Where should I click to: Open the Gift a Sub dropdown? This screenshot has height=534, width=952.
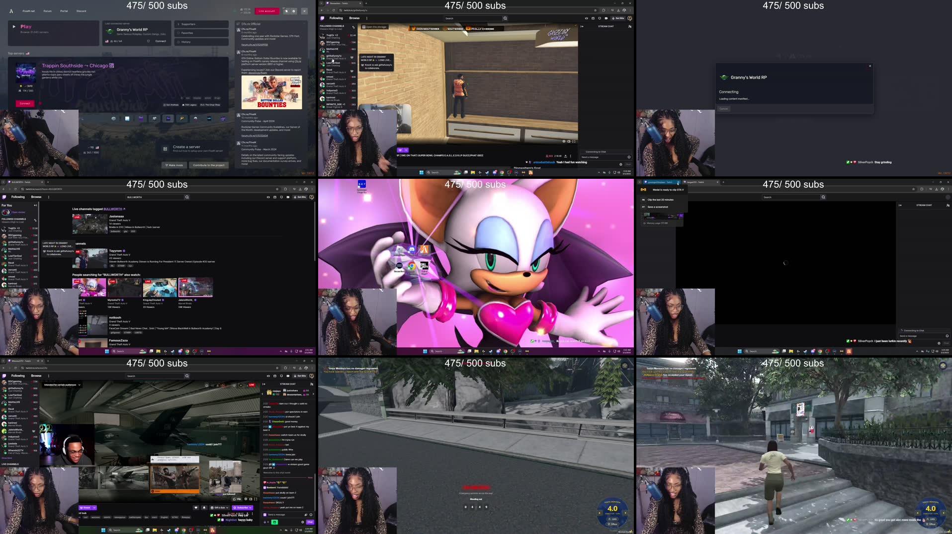pyautogui.click(x=219, y=508)
